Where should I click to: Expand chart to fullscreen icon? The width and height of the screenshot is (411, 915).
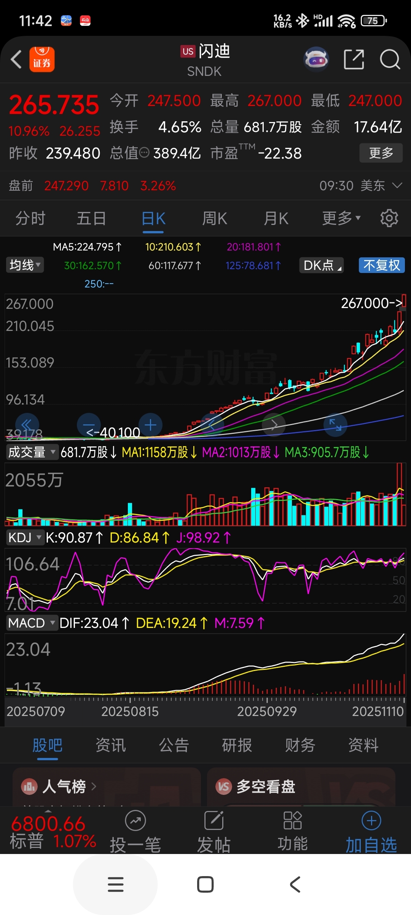335,425
